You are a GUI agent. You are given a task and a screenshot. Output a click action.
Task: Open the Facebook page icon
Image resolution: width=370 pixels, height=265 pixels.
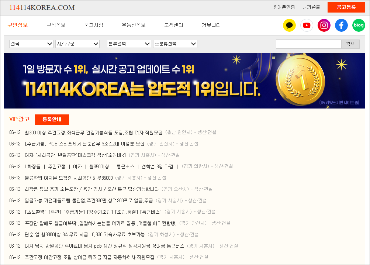pos(341,25)
